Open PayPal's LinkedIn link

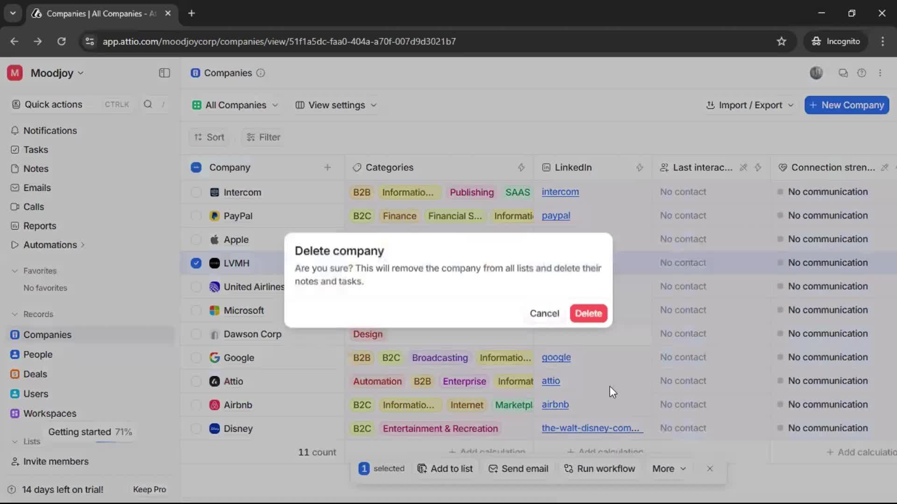(556, 216)
